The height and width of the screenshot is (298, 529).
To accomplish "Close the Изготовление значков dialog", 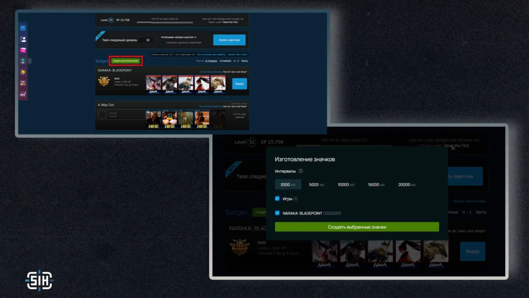I will [x=453, y=148].
